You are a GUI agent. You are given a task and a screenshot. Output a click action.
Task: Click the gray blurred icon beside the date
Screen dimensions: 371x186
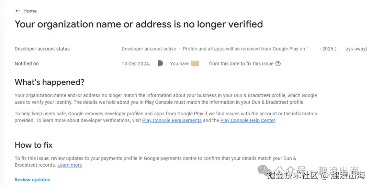pyautogui.click(x=160, y=63)
